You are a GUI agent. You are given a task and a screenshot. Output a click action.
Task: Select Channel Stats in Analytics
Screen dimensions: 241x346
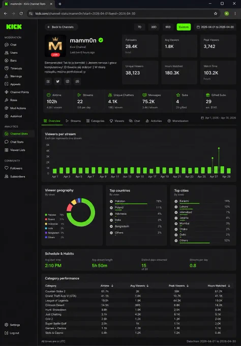pyautogui.click(x=19, y=134)
